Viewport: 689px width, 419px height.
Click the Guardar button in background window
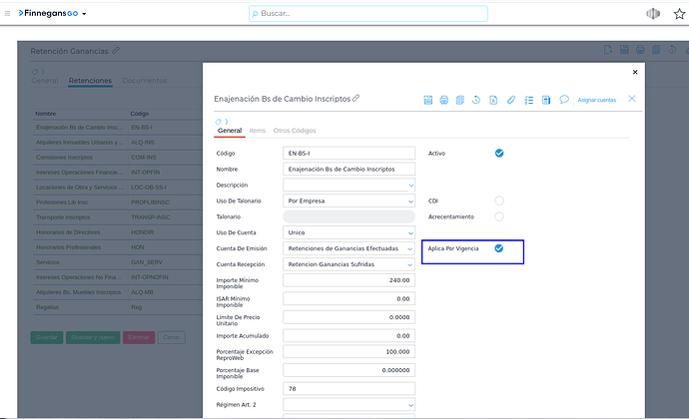pyautogui.click(x=47, y=337)
